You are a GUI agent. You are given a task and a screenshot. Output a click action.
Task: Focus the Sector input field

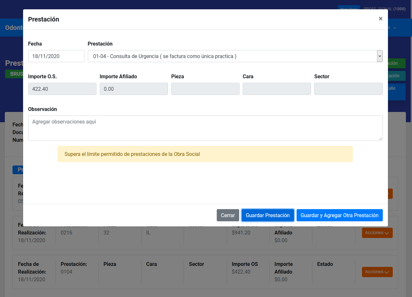(348, 89)
